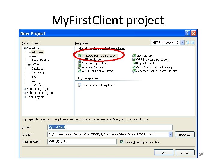This screenshot has height=162, width=216.
Task: Click the OK button
Action: (164, 152)
